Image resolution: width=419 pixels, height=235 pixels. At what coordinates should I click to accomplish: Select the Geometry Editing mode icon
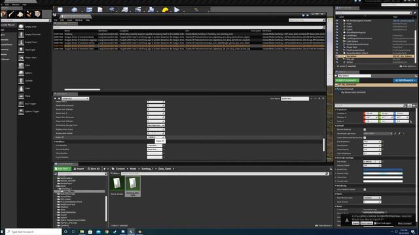tap(37, 14)
